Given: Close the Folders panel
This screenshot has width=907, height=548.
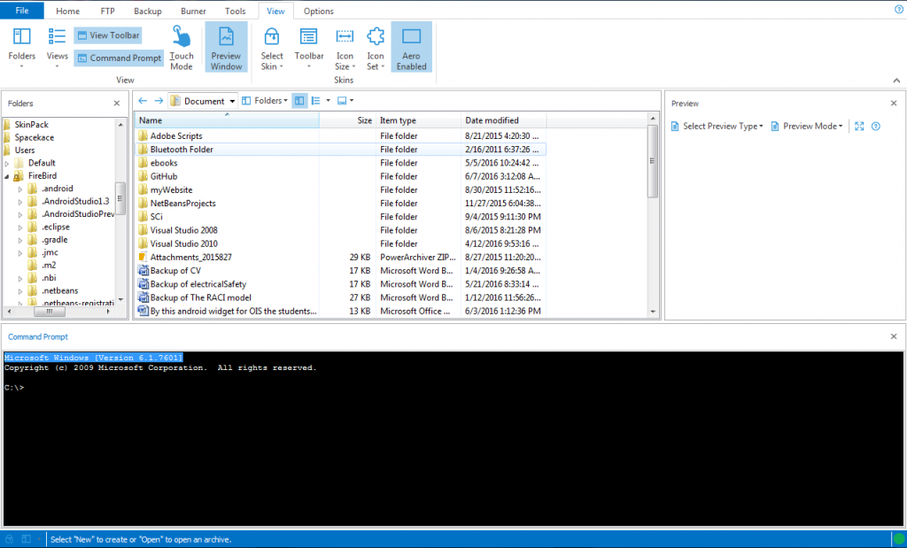Looking at the screenshot, I should click(117, 104).
